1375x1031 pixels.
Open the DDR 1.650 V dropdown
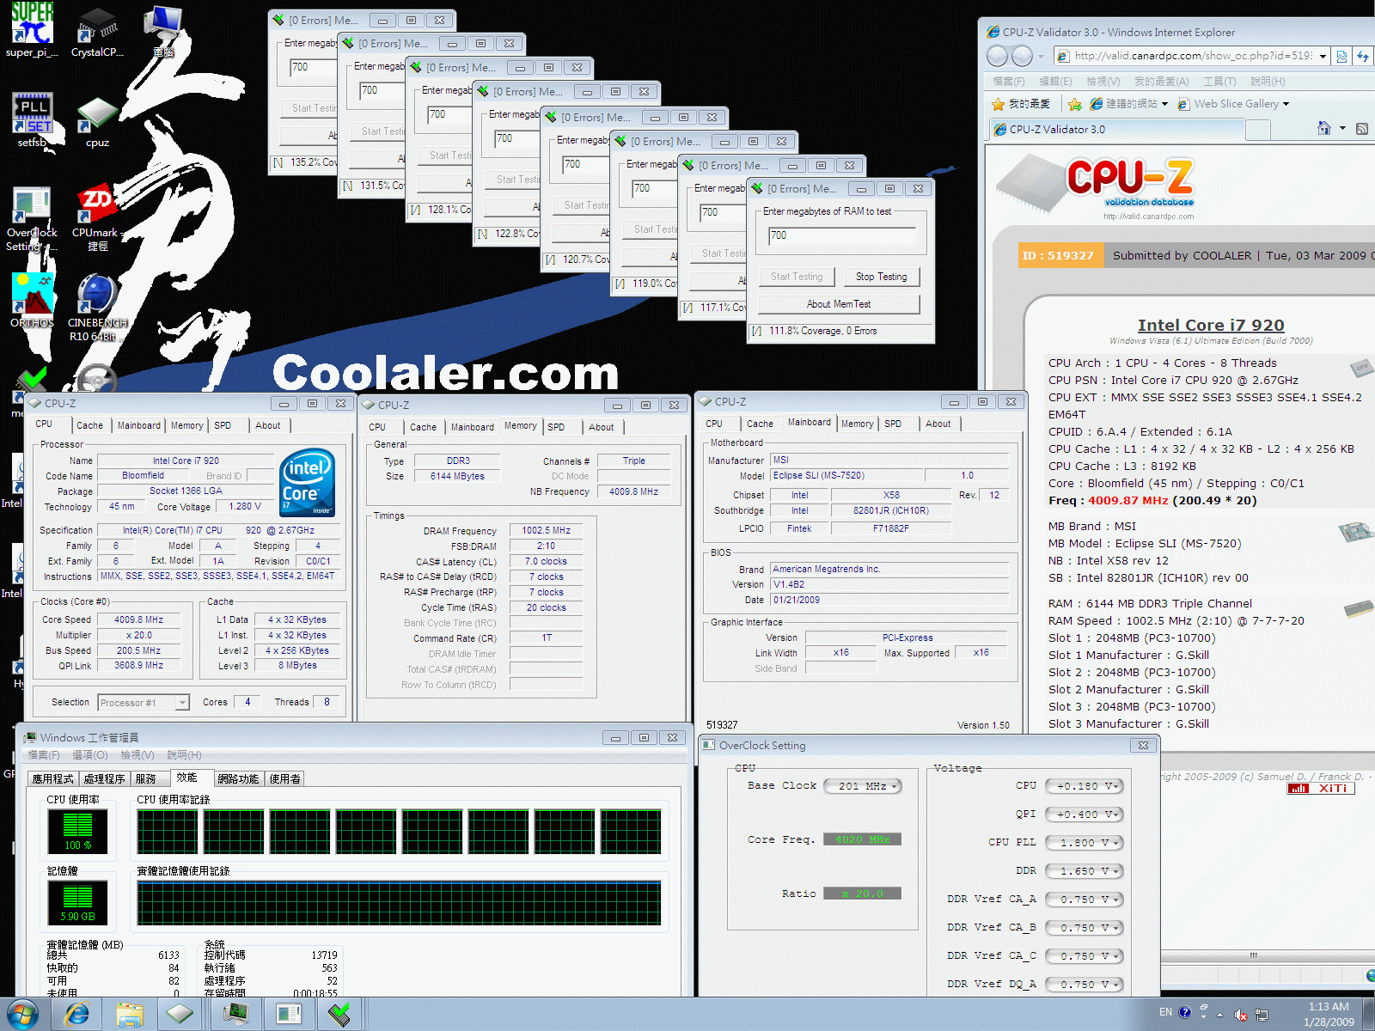[x=1085, y=871]
